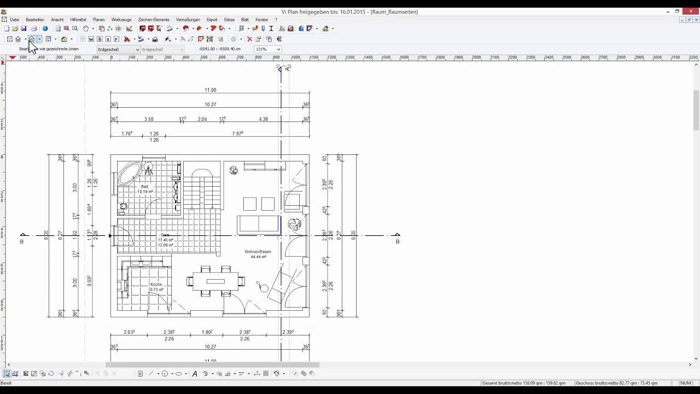Open the Euro cost calculation icon
This screenshot has height=394, width=700.
279,39
